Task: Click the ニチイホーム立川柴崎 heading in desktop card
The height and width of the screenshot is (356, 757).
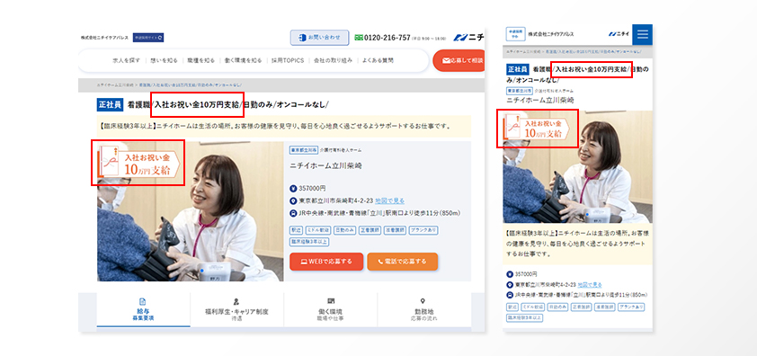Action: click(x=325, y=165)
